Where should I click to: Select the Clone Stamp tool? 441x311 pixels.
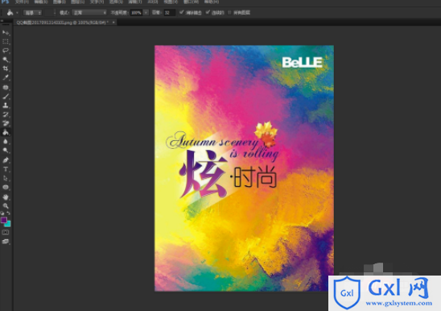[x=6, y=106]
